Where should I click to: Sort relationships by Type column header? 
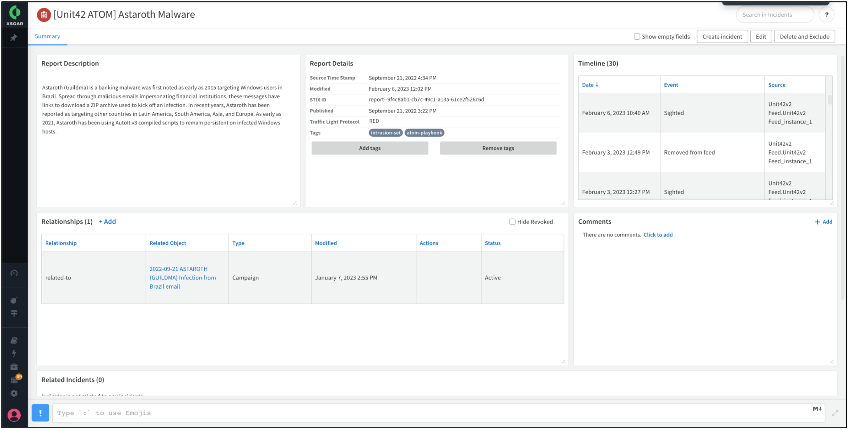coord(238,243)
